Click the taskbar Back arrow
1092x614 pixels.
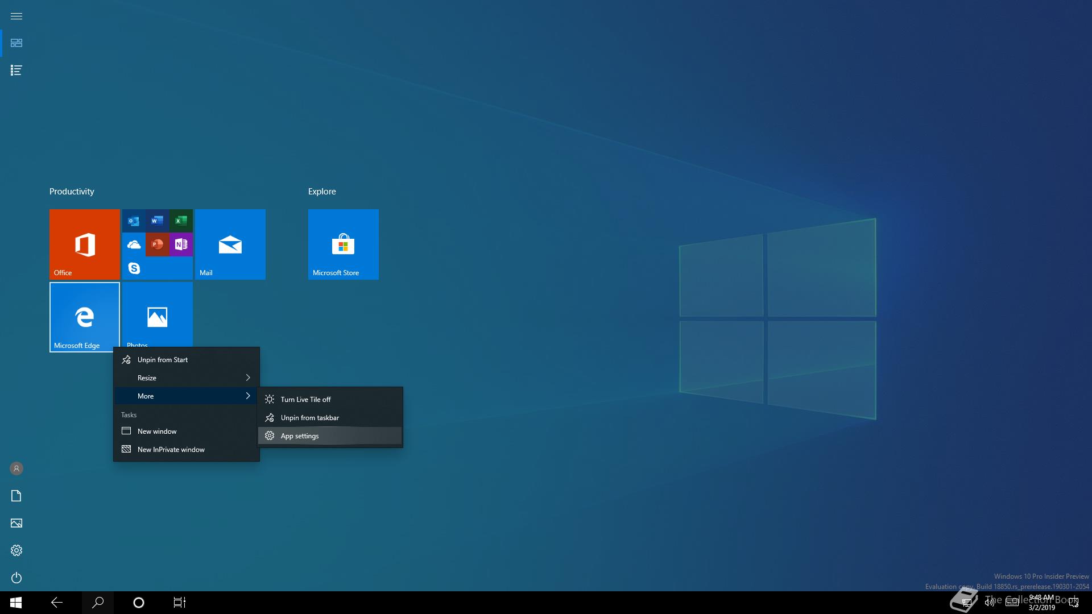(x=57, y=603)
